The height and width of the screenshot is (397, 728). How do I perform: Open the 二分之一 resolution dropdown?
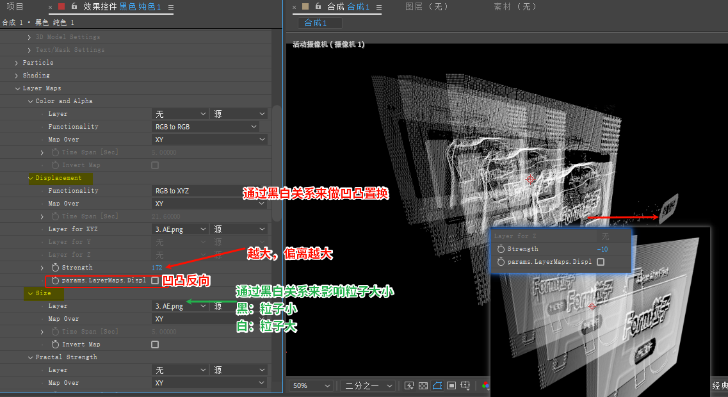pos(369,385)
